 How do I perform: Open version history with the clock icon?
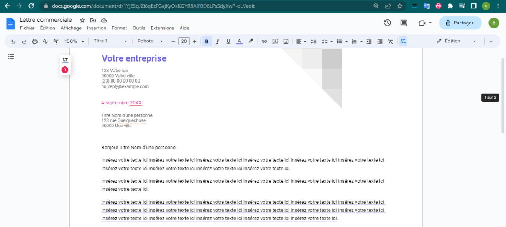coord(387,23)
